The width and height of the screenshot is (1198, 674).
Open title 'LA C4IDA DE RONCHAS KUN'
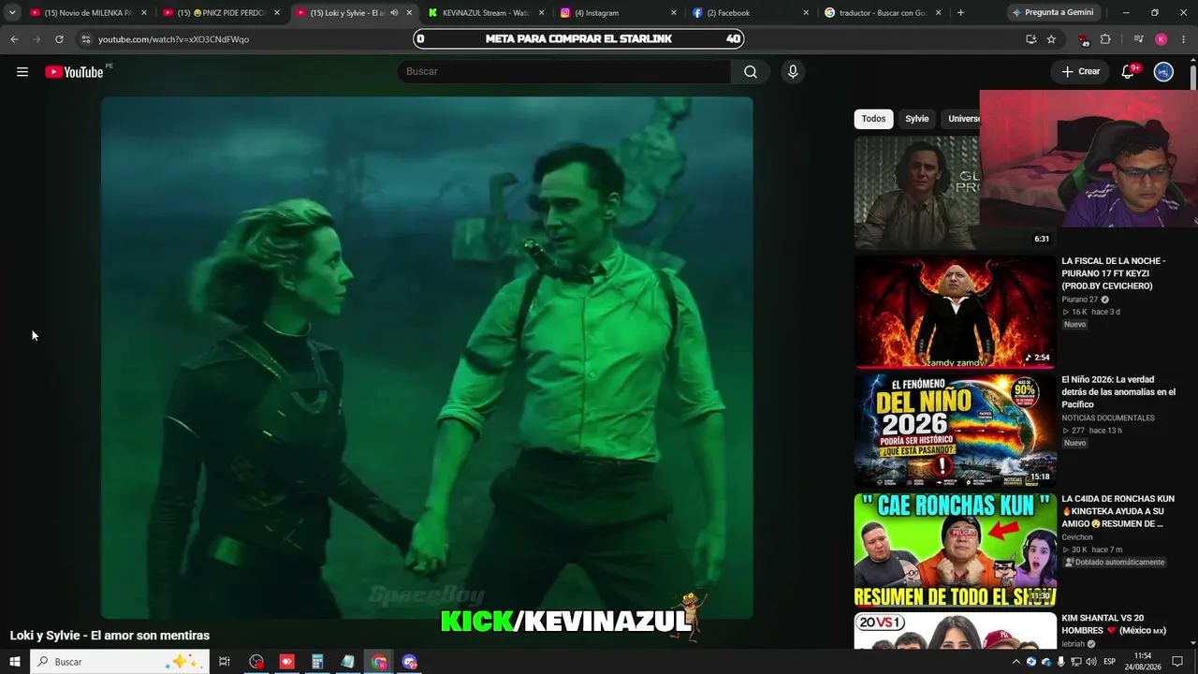tap(1118, 511)
